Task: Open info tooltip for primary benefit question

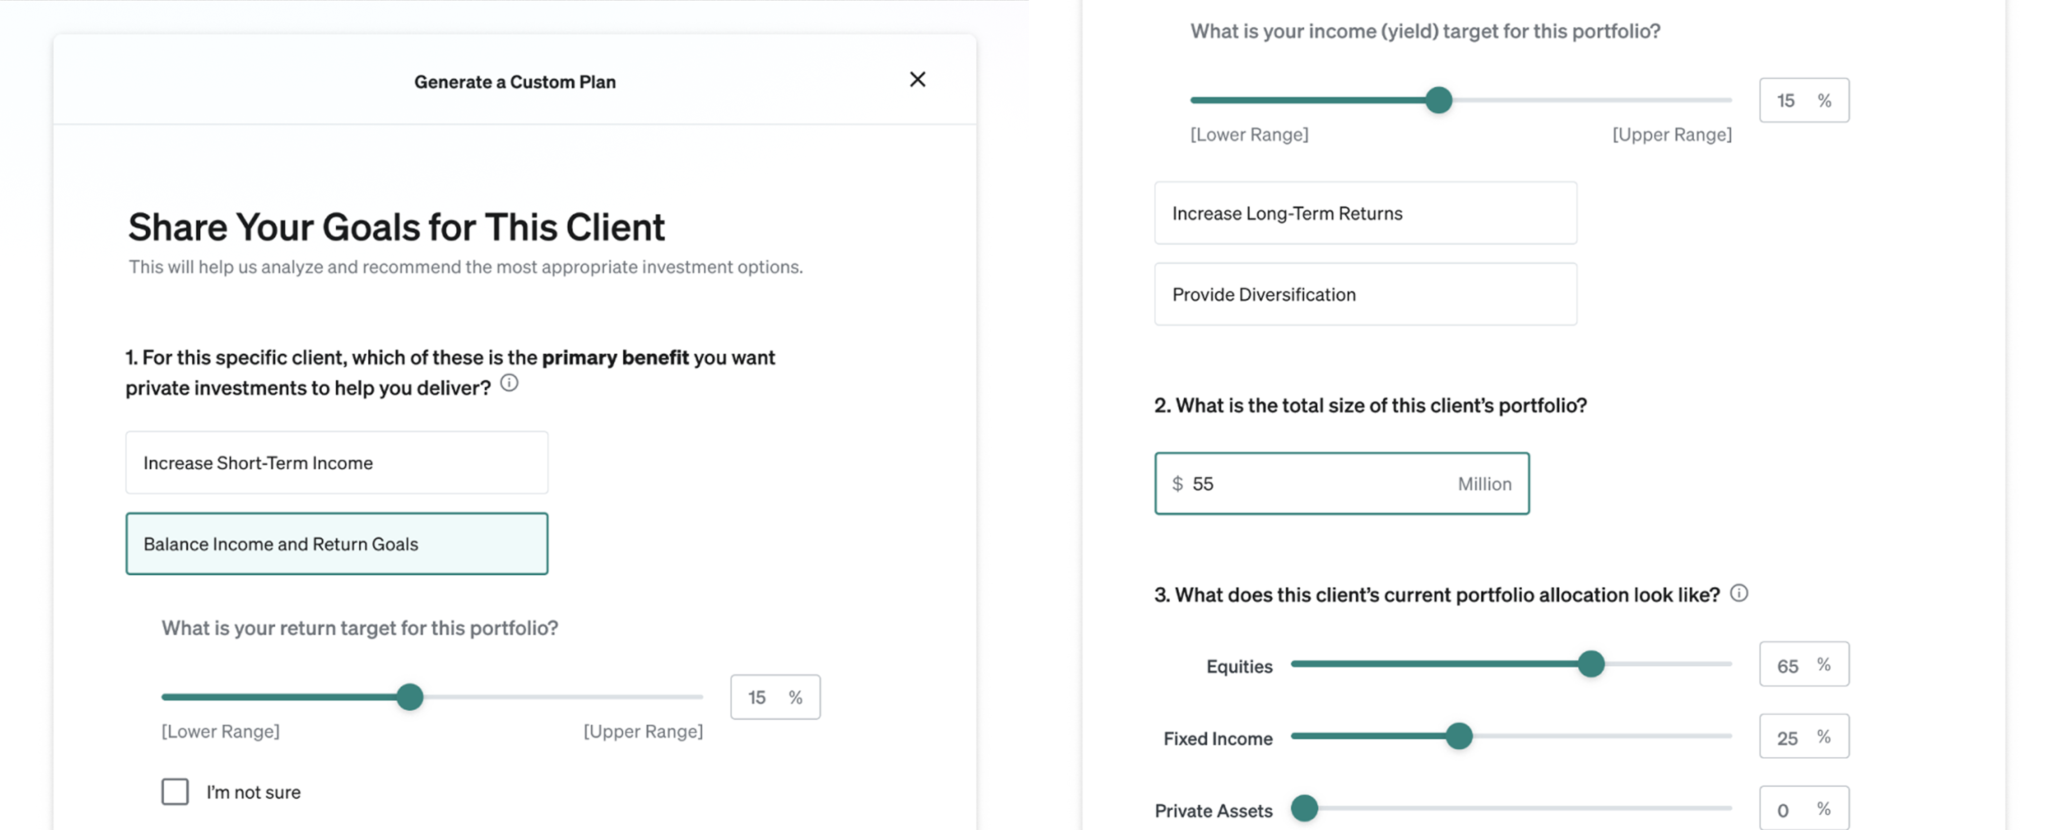Action: click(x=509, y=383)
